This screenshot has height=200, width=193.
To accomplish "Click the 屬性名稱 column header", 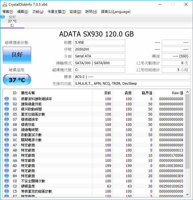I will pyautogui.click(x=56, y=93).
